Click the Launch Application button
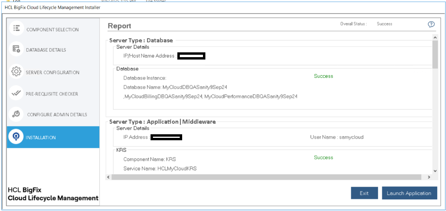Image resolution: width=446 pixels, height=211 pixels. [x=409, y=193]
